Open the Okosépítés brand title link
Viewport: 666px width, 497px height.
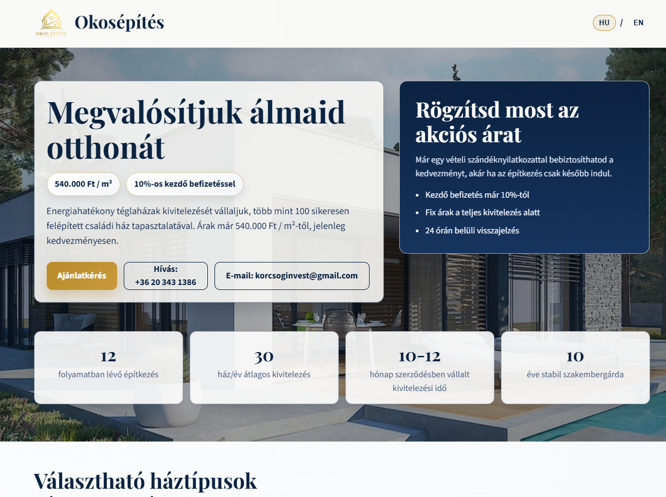click(x=119, y=23)
